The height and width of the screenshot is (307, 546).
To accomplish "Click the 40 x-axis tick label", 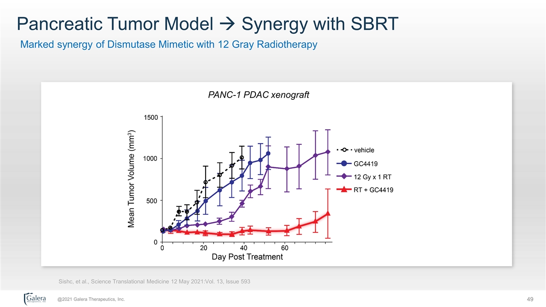I will pos(244,247).
